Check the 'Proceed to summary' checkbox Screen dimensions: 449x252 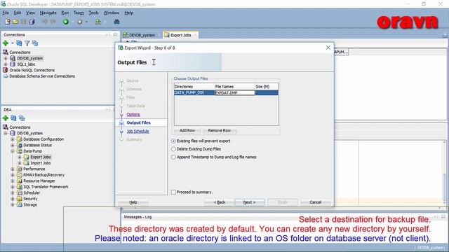click(173, 192)
